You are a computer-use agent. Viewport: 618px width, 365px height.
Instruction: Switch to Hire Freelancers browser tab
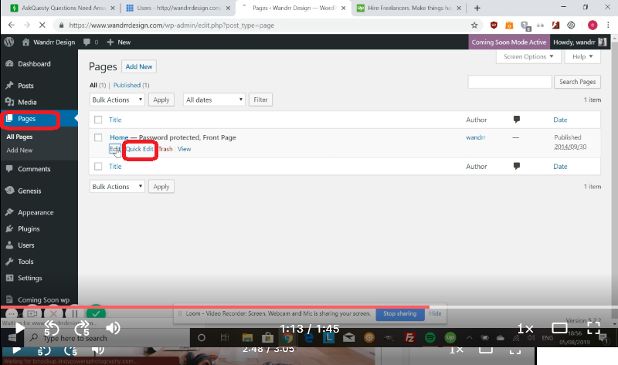(409, 8)
